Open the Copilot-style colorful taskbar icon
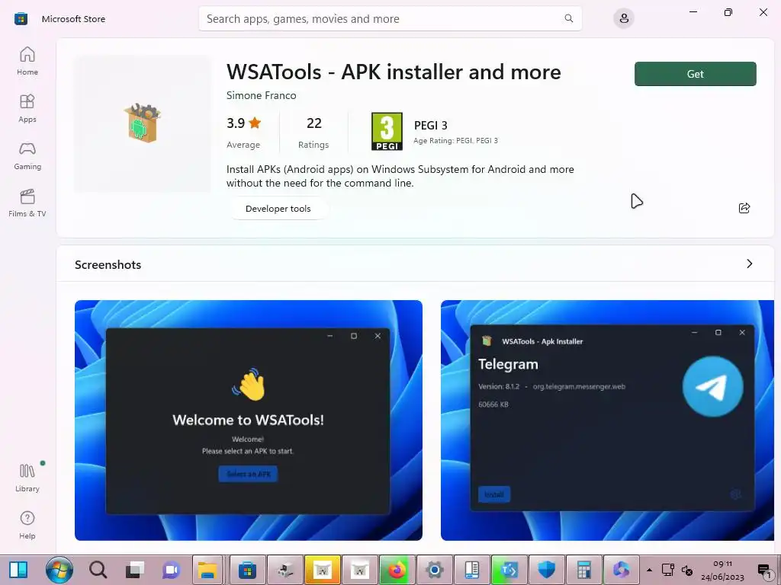 [x=621, y=570]
